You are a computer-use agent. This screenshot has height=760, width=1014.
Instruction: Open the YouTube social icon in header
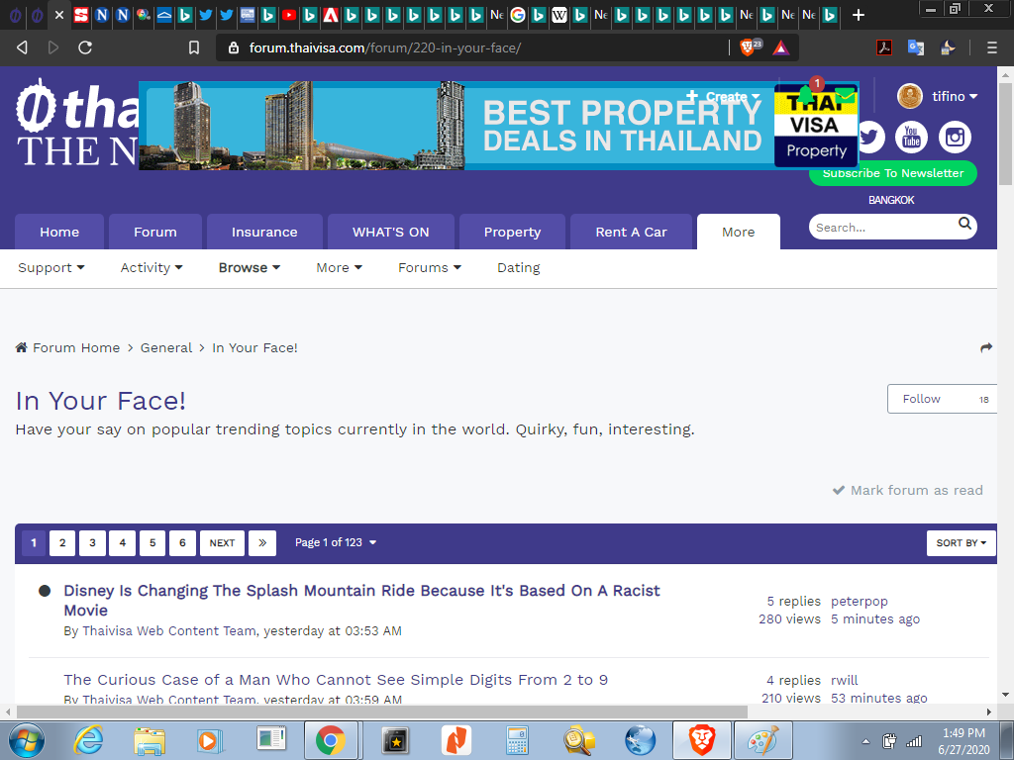click(911, 137)
